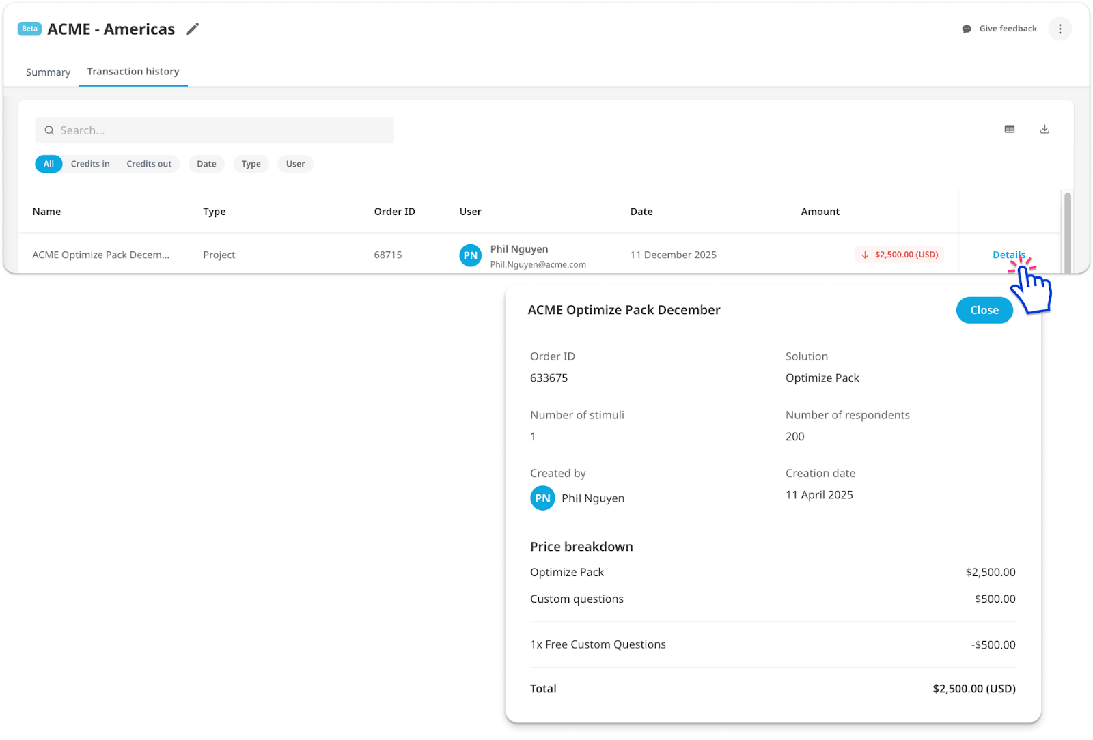Sort by the Type column header
1093x740 pixels.
click(215, 212)
